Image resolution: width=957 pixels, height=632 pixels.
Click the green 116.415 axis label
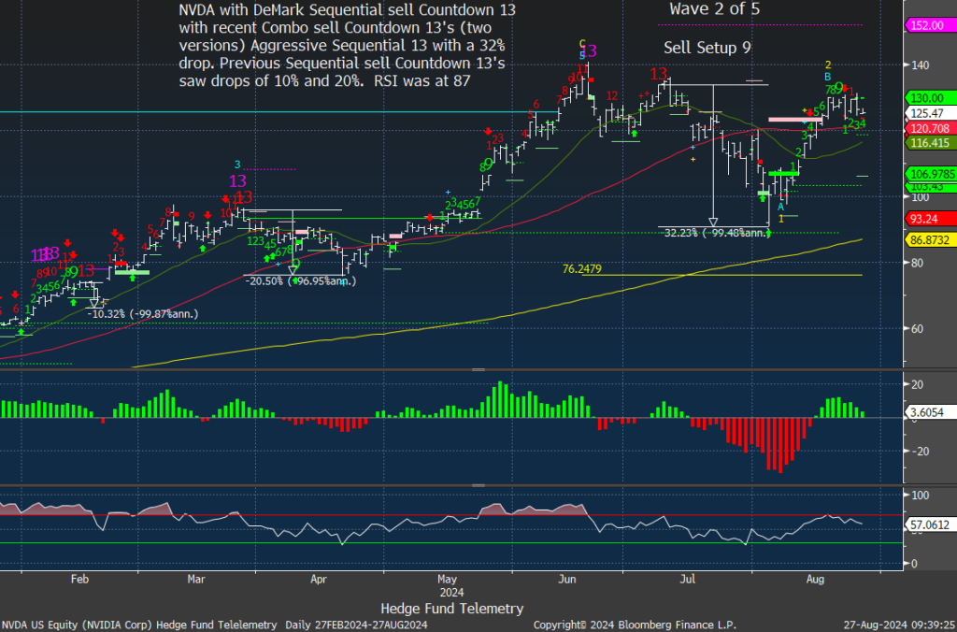pyautogui.click(x=930, y=142)
